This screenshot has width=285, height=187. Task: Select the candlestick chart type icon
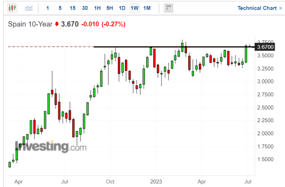[12, 8]
